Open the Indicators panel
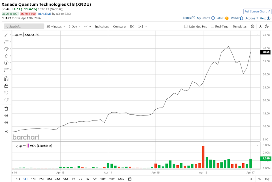 (x=102, y=26)
